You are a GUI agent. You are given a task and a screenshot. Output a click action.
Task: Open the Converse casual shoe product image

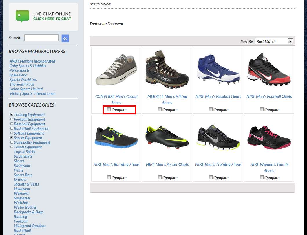tap(116, 69)
